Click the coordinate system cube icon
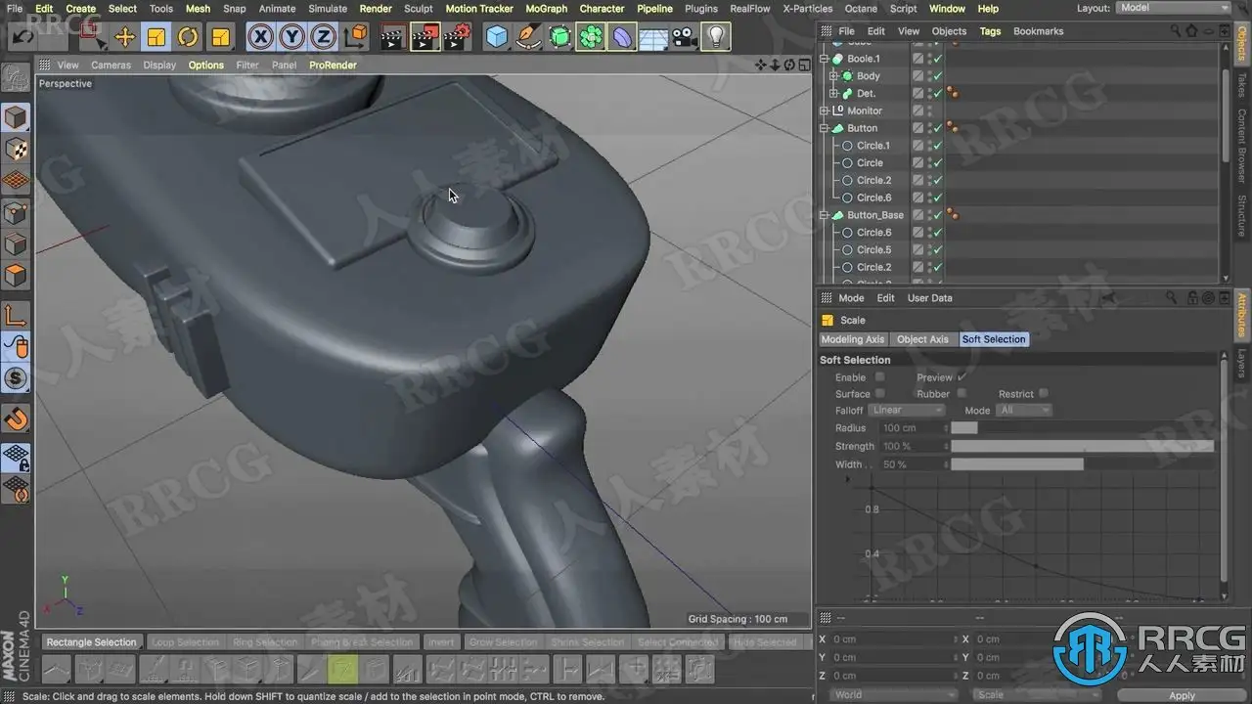Viewport: 1252px width, 704px height. pyautogui.click(x=357, y=37)
